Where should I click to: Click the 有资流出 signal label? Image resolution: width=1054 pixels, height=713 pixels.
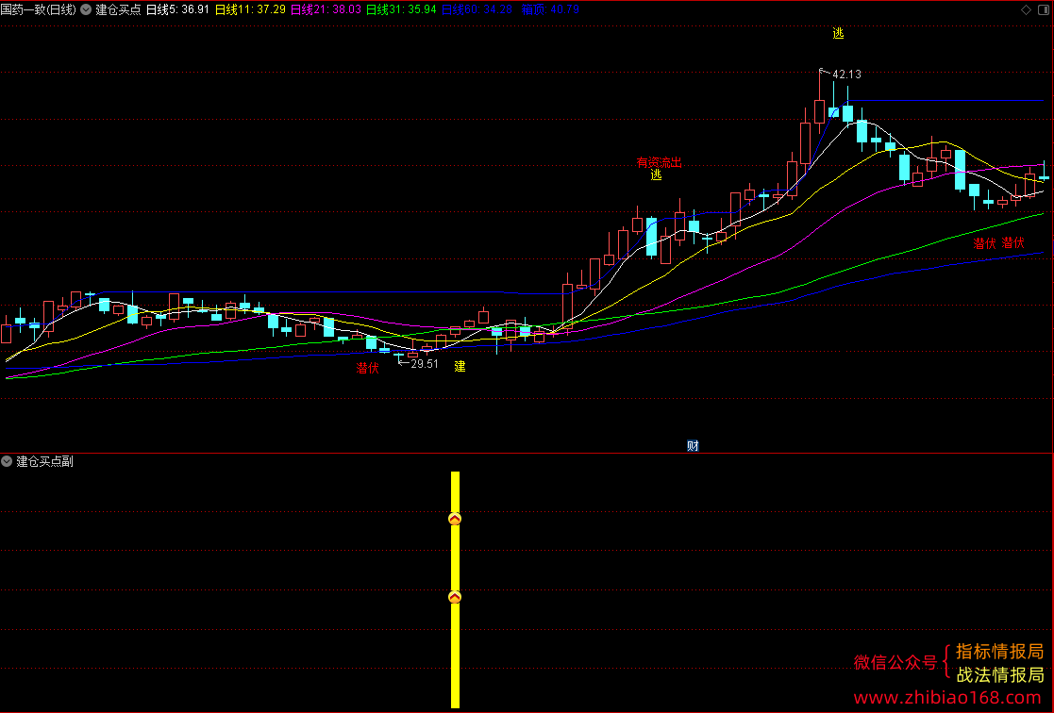click(659, 162)
